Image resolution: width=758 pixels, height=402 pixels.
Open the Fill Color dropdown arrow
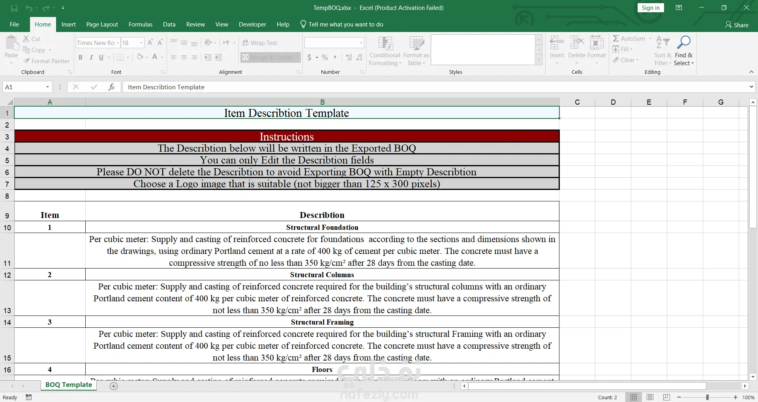[147, 57]
